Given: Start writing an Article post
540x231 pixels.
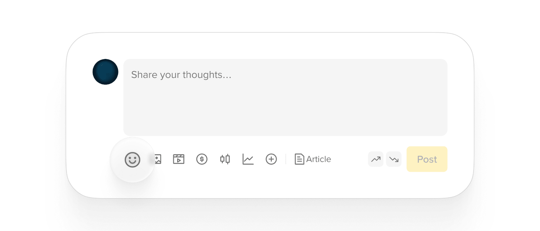Looking at the screenshot, I should point(313,159).
